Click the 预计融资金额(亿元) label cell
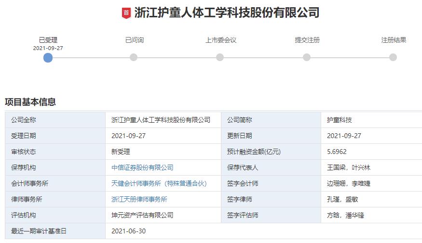The height and width of the screenshot is (243, 422). coord(271,152)
